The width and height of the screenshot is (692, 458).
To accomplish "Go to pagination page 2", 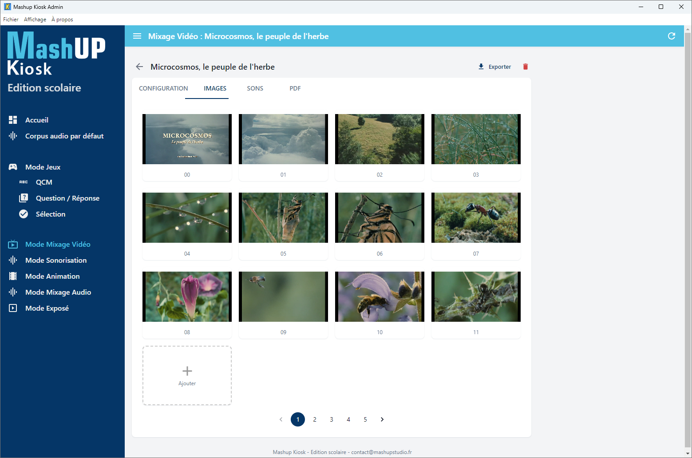I will tap(315, 419).
